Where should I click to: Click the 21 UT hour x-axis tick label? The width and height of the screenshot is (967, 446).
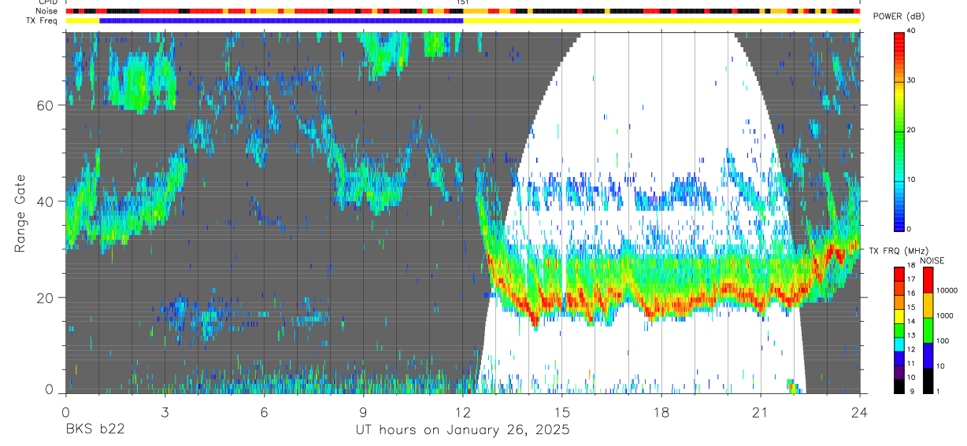point(761,411)
